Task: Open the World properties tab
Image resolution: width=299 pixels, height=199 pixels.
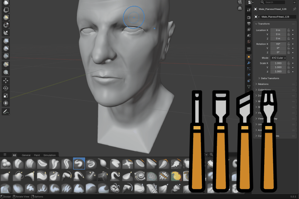Action: (249, 41)
